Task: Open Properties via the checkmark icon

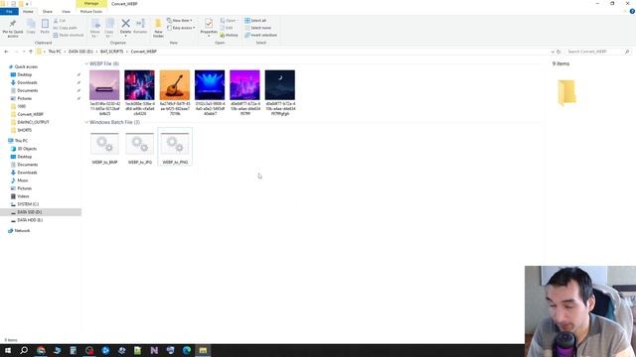Action: pyautogui.click(x=209, y=24)
